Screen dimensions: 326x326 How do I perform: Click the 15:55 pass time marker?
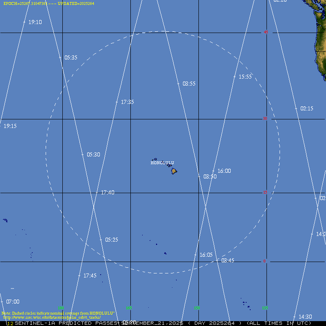[x=245, y=77]
